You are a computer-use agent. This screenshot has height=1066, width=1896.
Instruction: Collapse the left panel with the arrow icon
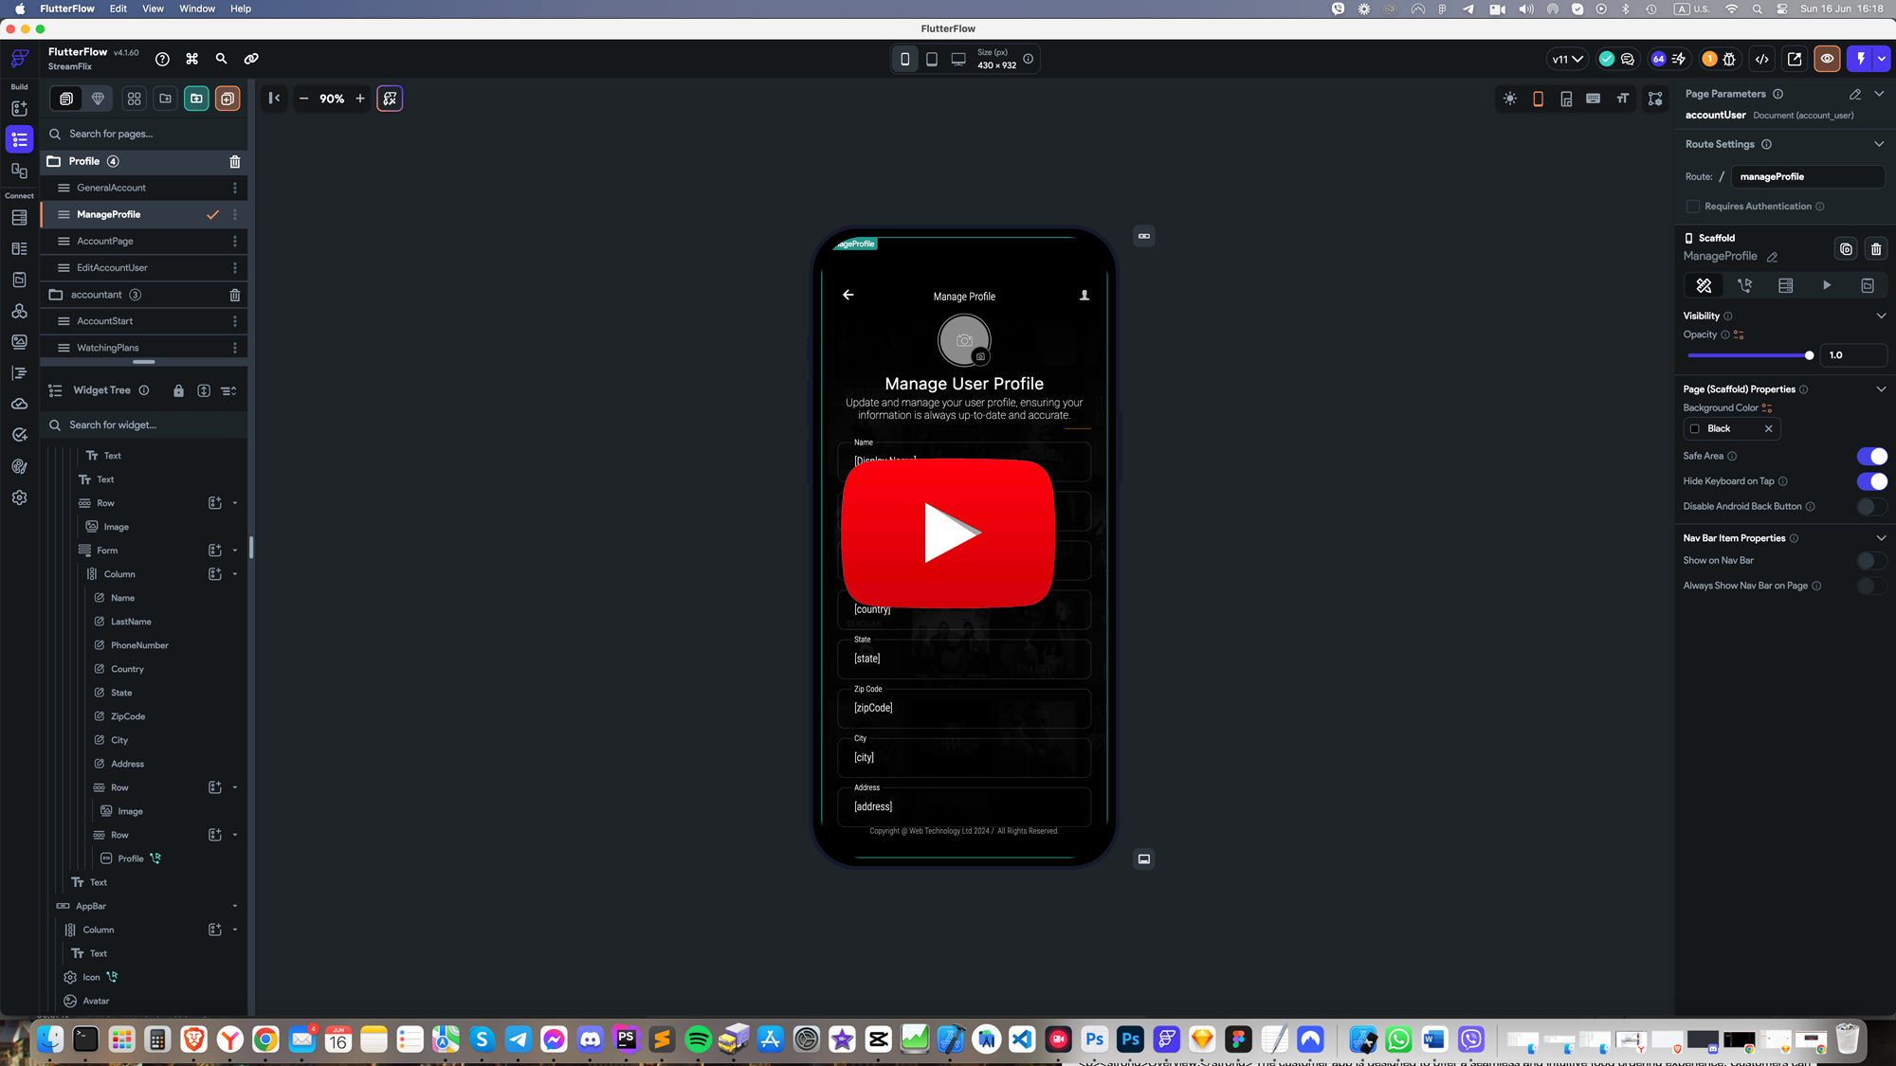(274, 98)
